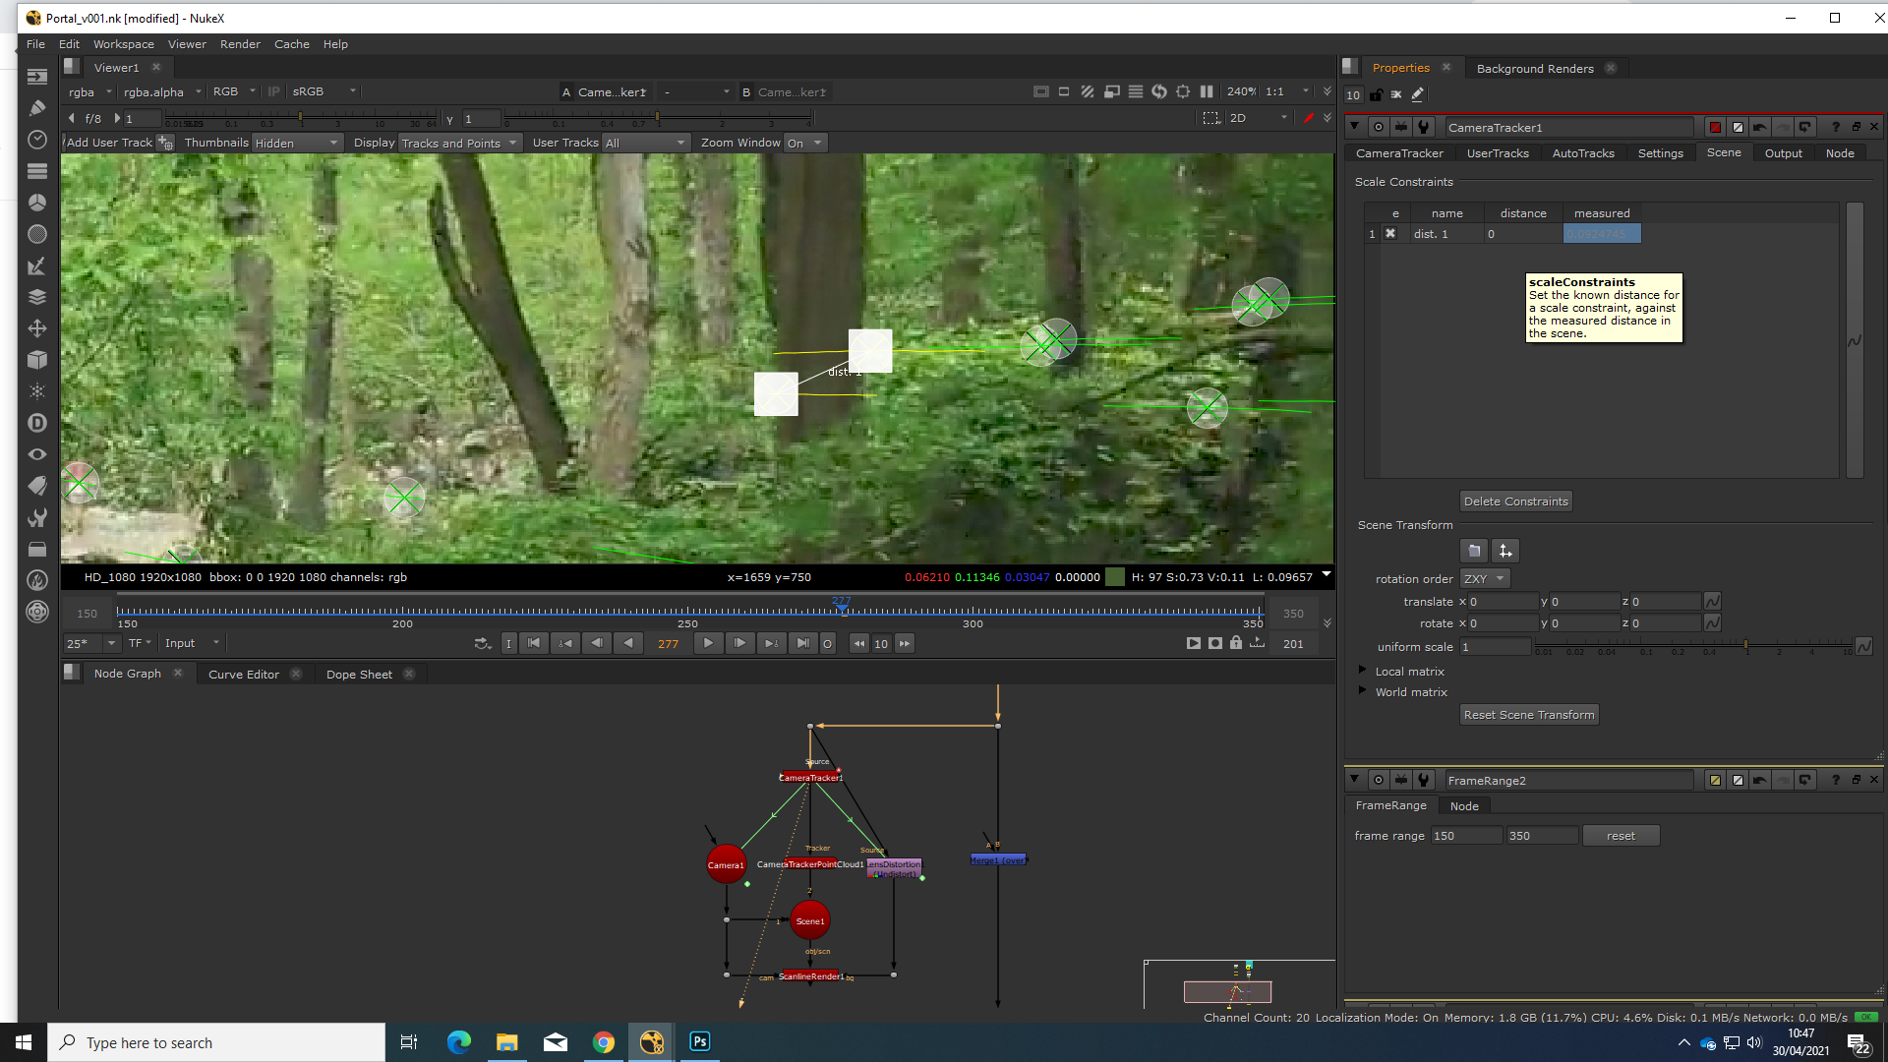Click the frame range start field 150

pyautogui.click(x=1466, y=836)
